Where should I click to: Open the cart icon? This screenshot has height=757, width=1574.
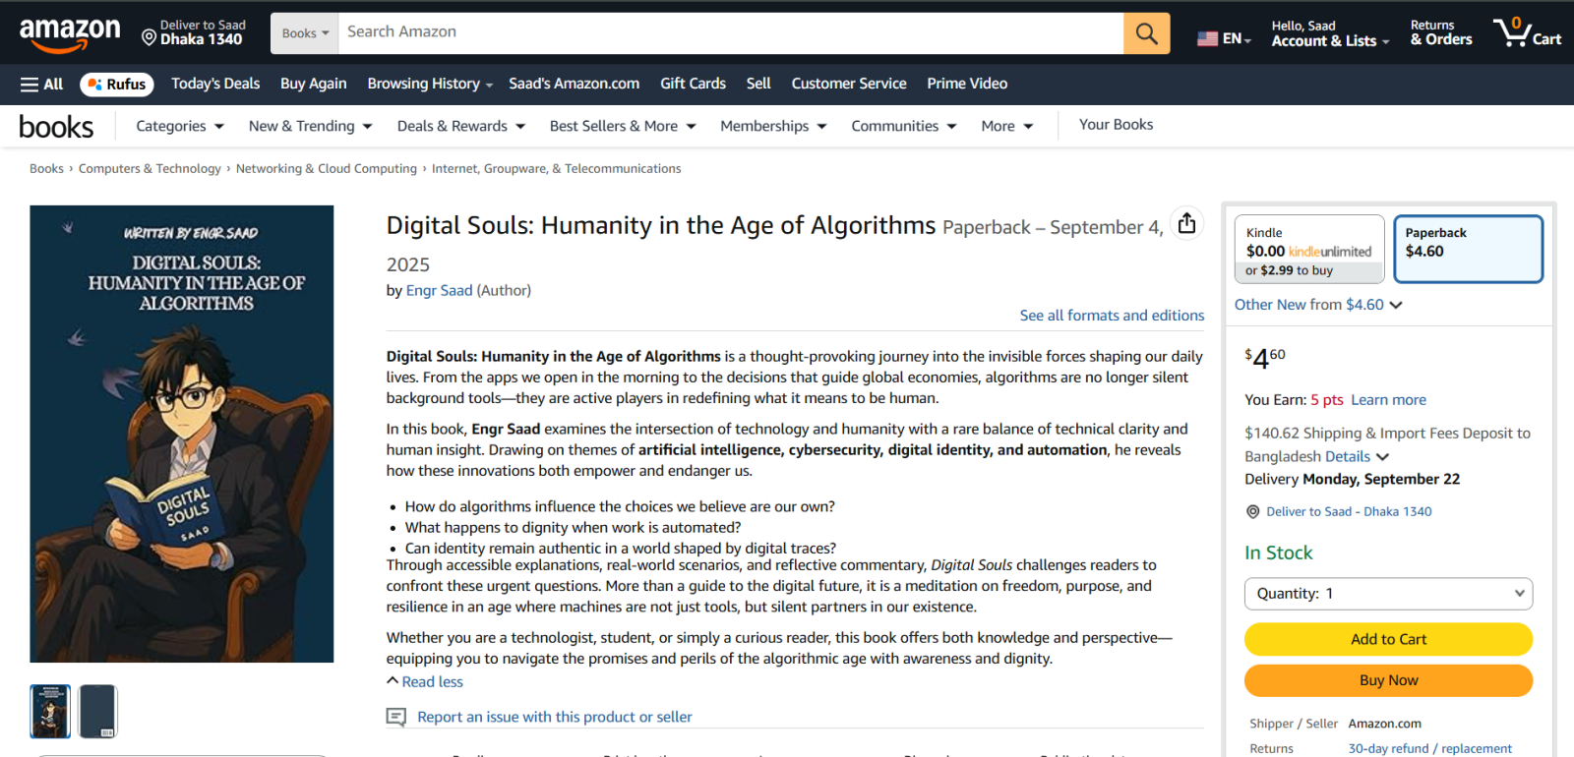click(1526, 32)
